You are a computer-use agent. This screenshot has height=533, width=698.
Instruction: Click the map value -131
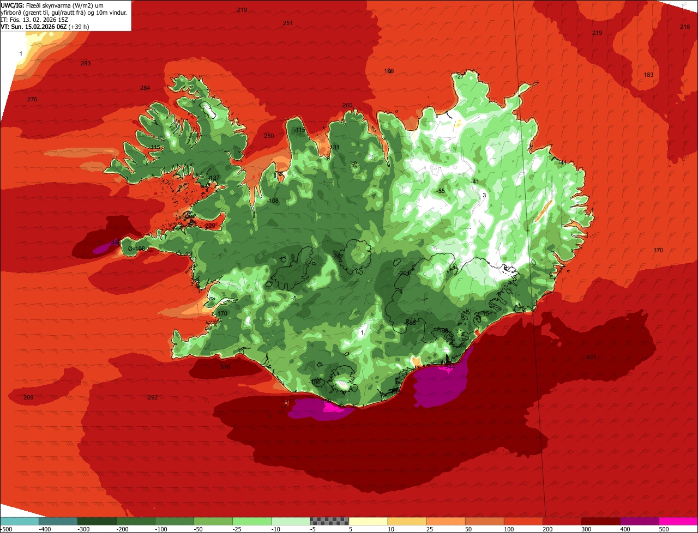(x=334, y=147)
